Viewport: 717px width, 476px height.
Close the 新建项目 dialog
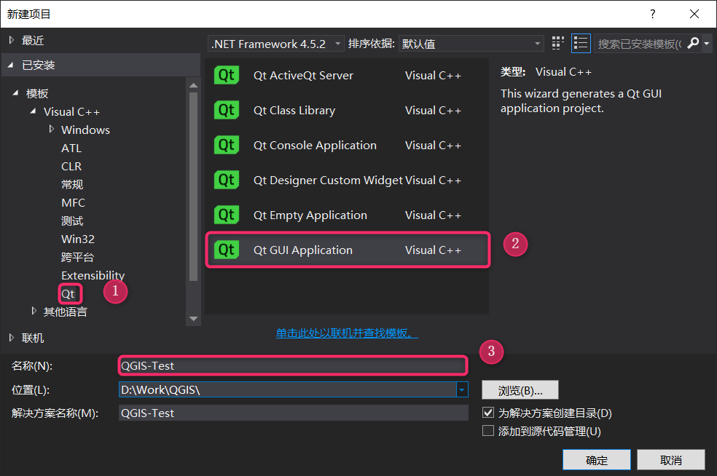(694, 14)
